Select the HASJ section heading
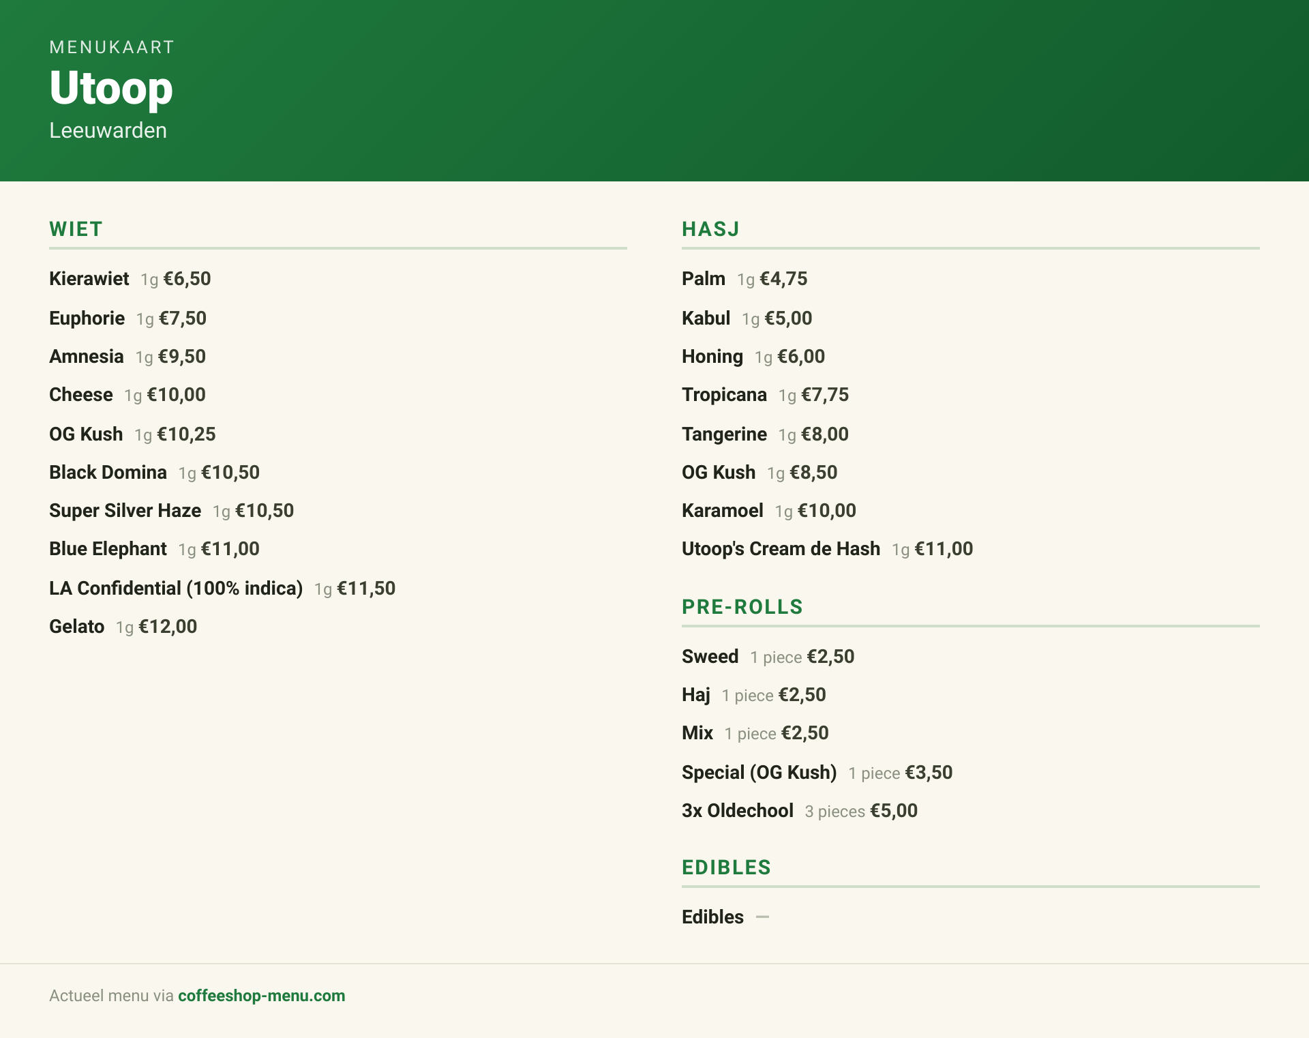The height and width of the screenshot is (1038, 1309). coord(710,229)
